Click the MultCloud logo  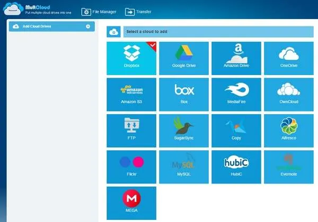click(13, 9)
